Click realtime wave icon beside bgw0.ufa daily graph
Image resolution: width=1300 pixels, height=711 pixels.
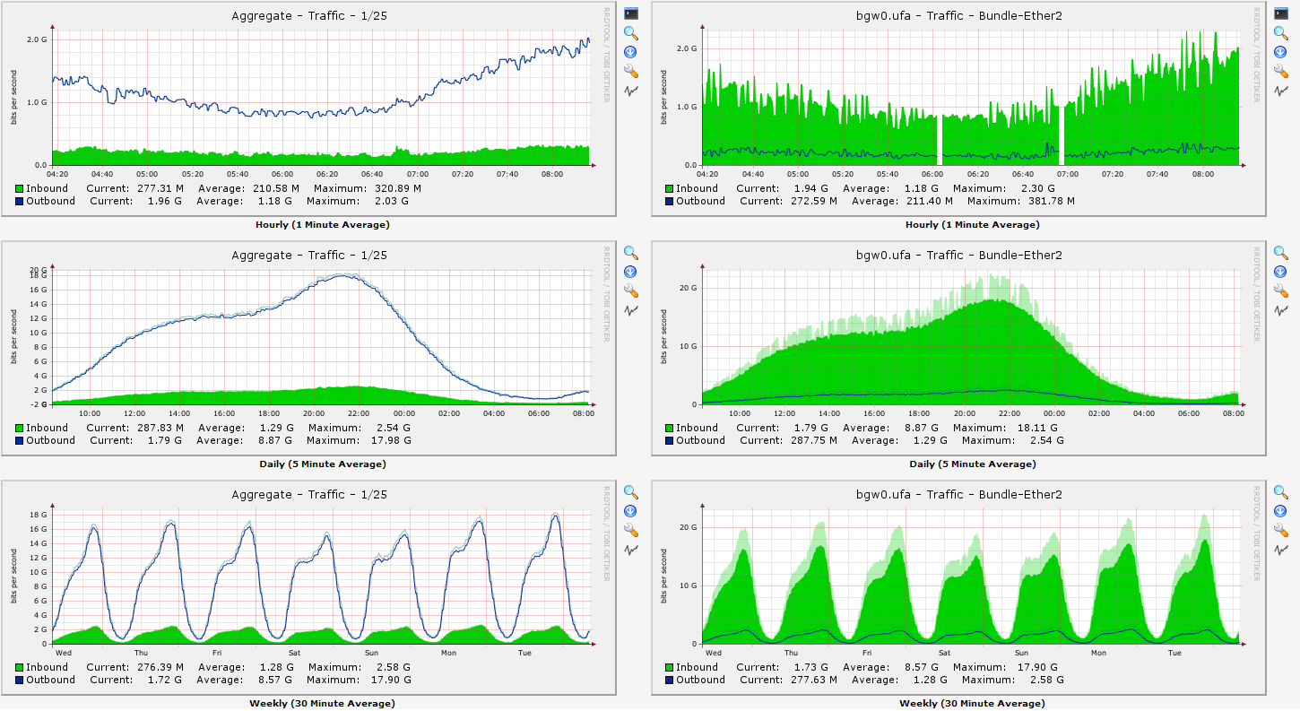click(1281, 310)
